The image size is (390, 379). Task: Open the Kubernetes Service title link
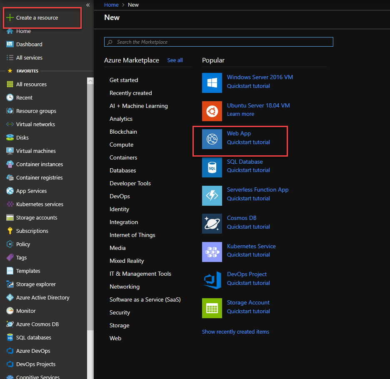[x=251, y=246]
